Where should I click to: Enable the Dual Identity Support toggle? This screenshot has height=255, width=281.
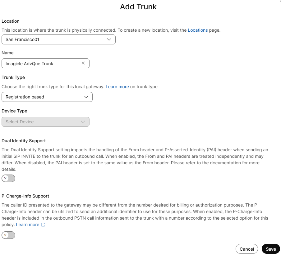8,178
